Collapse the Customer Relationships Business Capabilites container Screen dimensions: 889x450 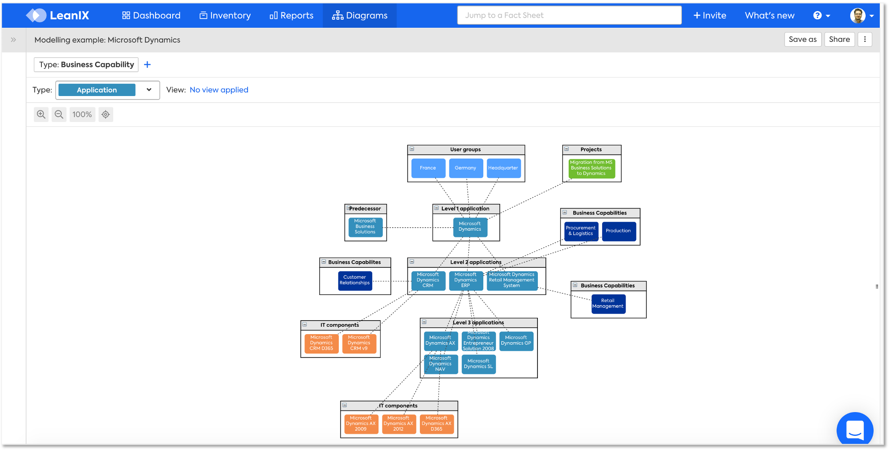[324, 262]
